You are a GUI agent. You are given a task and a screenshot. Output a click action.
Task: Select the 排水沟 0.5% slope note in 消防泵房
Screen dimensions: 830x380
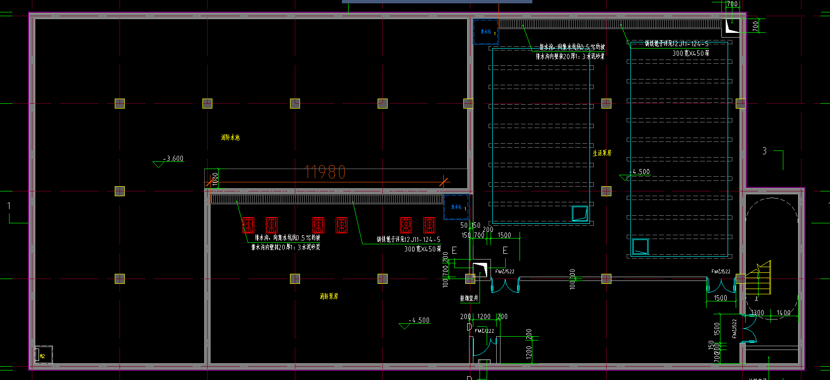coord(288,238)
